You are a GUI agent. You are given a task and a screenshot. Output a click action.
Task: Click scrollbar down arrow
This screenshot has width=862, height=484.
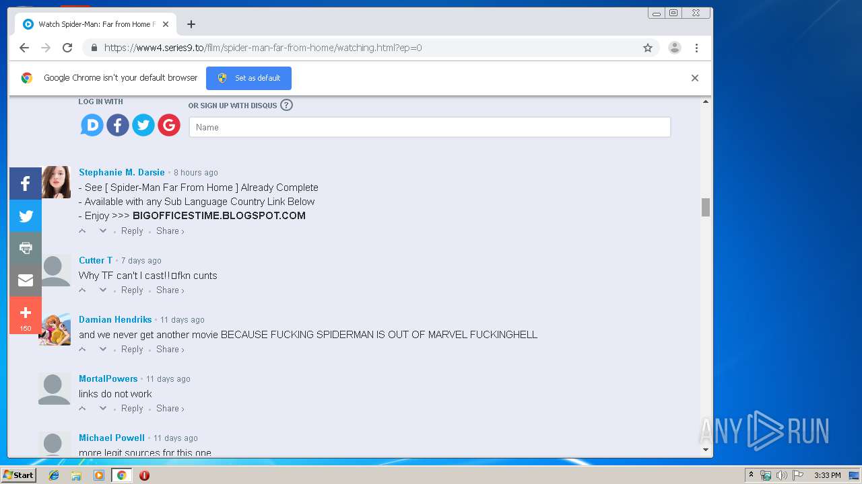(706, 450)
